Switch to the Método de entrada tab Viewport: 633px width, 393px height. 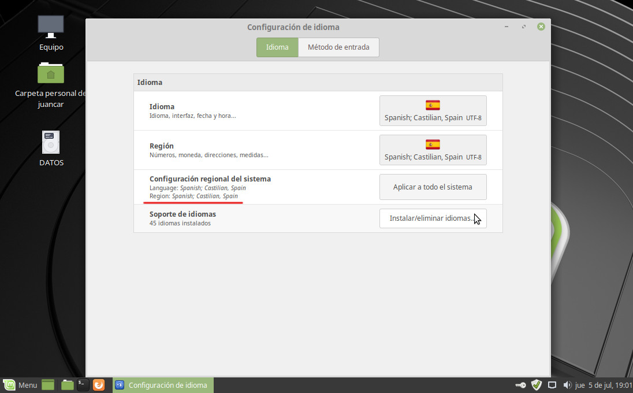point(338,47)
